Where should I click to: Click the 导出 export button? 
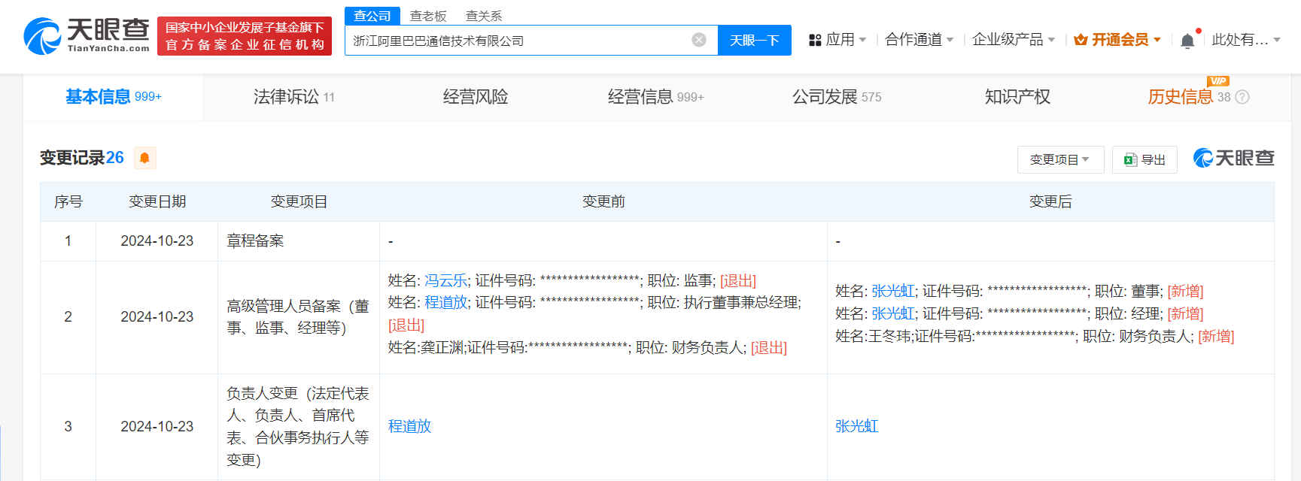[1144, 159]
